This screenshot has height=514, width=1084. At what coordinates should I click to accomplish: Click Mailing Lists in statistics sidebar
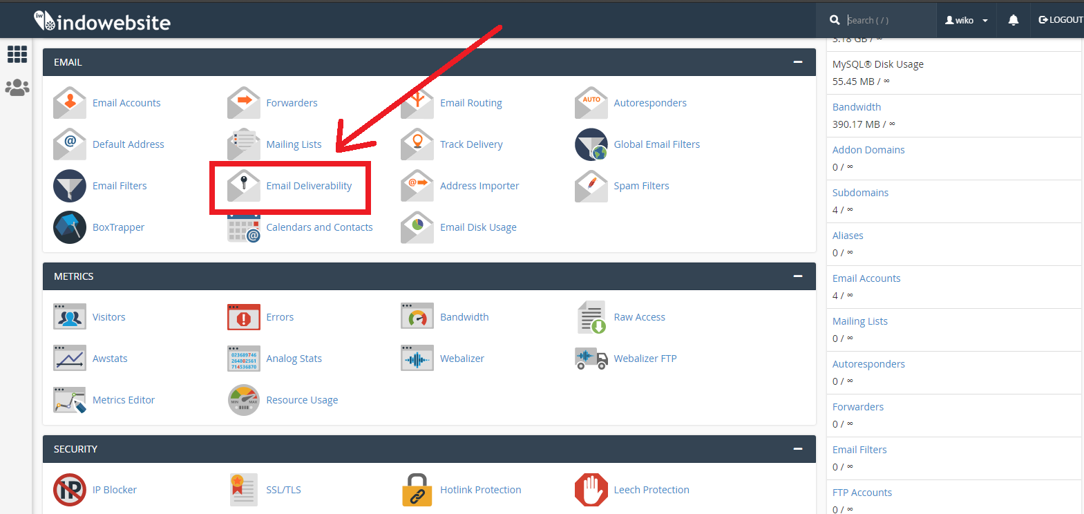point(860,321)
